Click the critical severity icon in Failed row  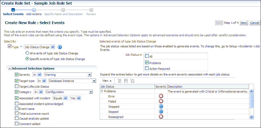161,101
